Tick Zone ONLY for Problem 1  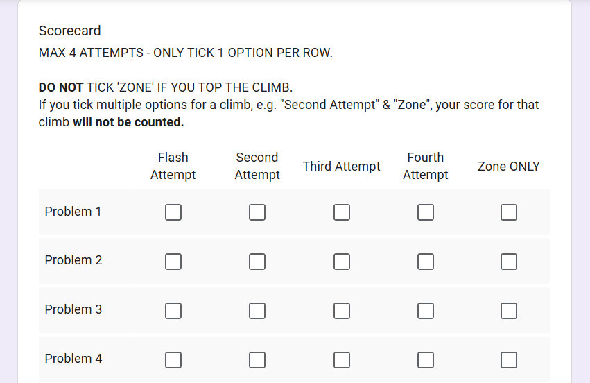click(509, 212)
